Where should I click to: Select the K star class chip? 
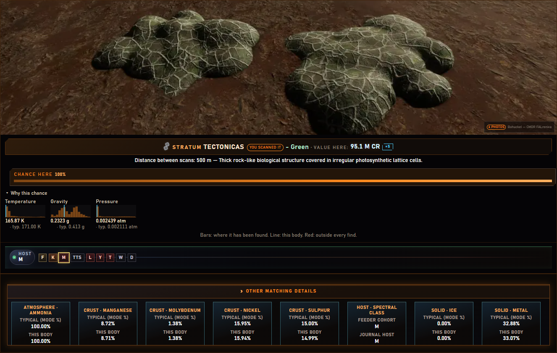click(53, 257)
